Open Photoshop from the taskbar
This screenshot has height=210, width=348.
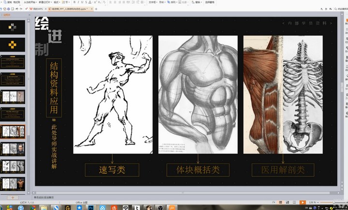91,208
